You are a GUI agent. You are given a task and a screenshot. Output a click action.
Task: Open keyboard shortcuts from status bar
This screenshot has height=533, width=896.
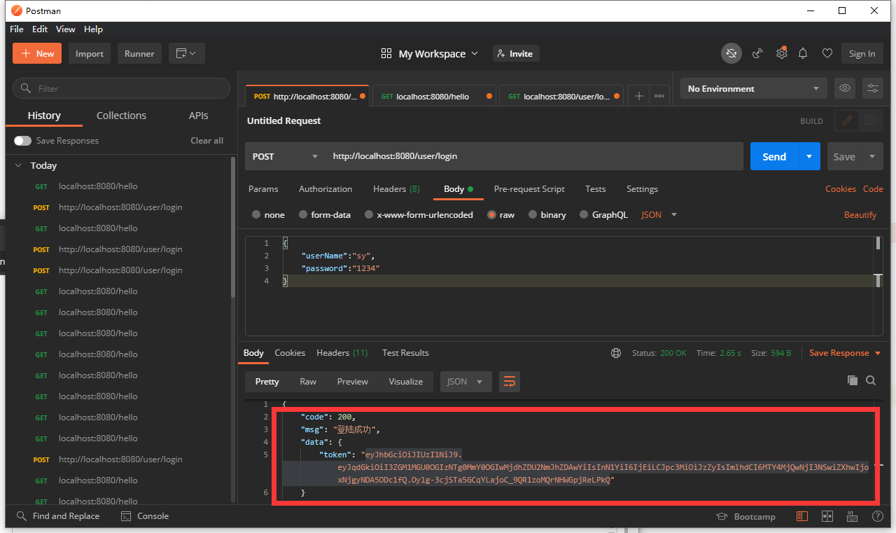[x=851, y=516]
